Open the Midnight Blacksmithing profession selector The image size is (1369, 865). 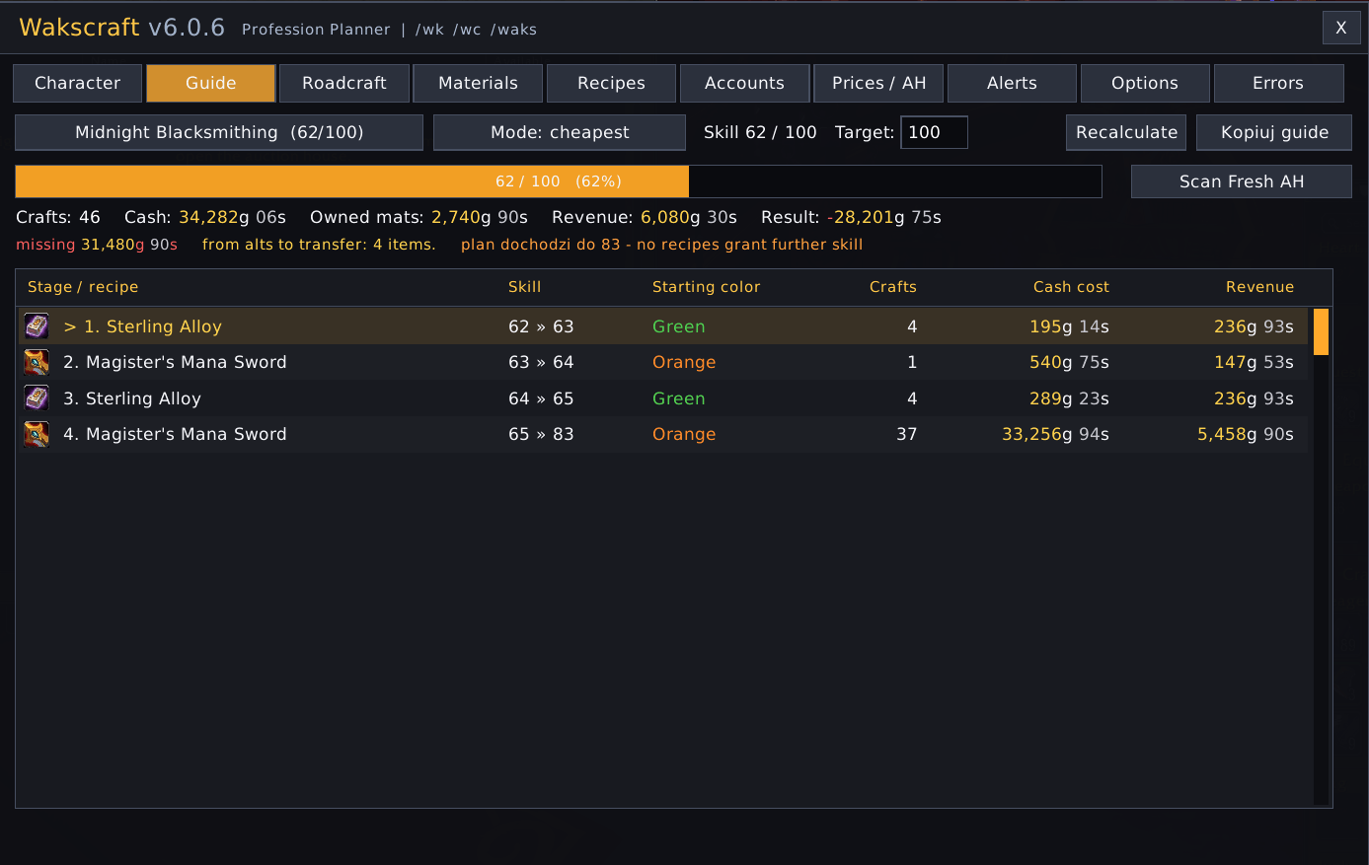pos(219,132)
